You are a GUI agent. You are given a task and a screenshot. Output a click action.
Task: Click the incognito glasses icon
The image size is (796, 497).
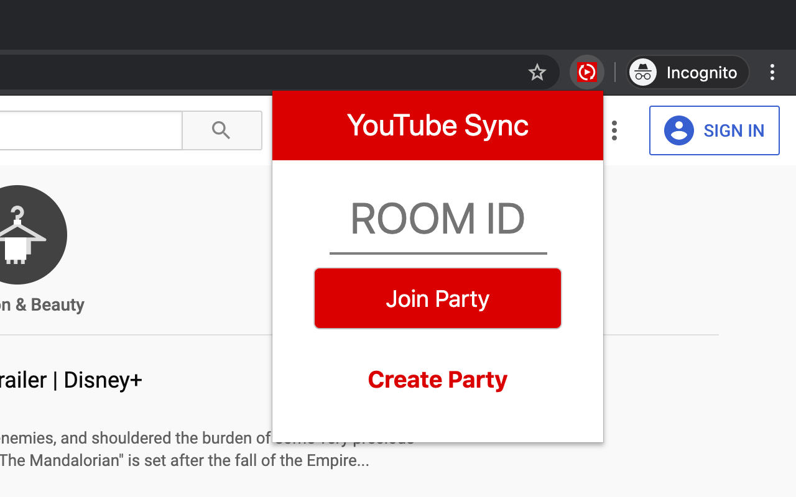click(642, 72)
